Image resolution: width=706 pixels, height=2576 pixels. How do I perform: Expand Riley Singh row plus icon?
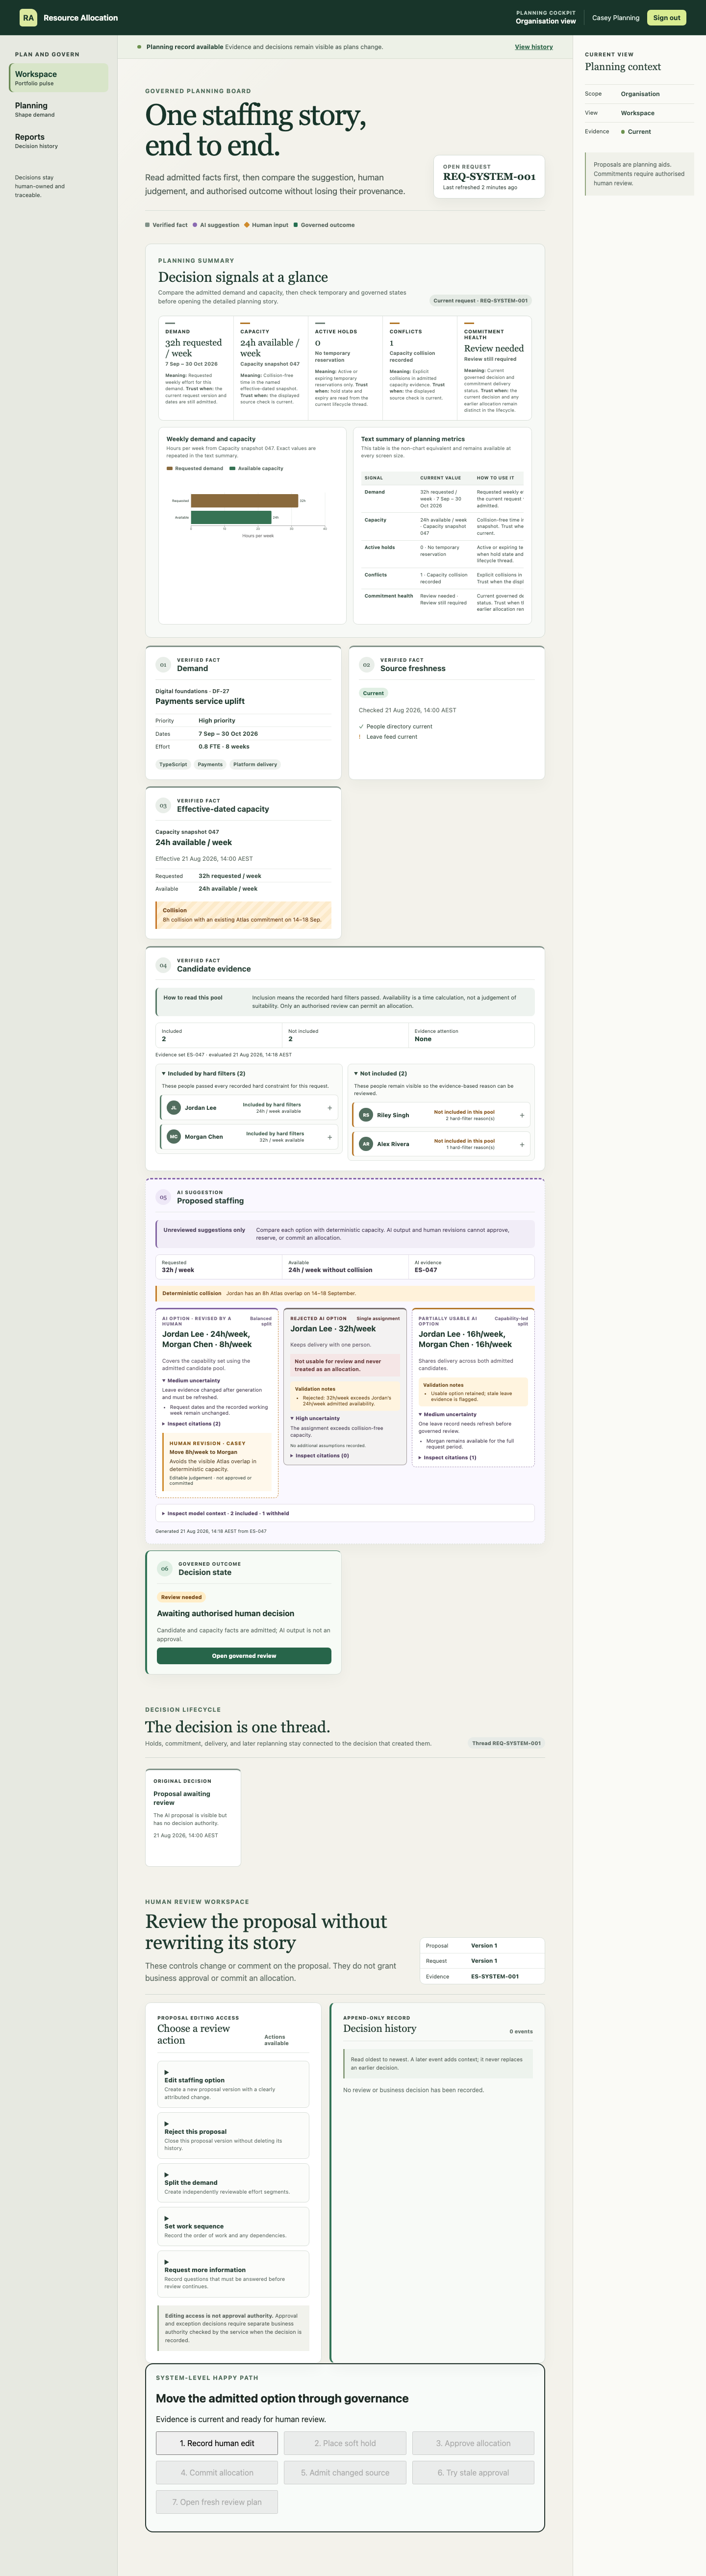point(522,1115)
